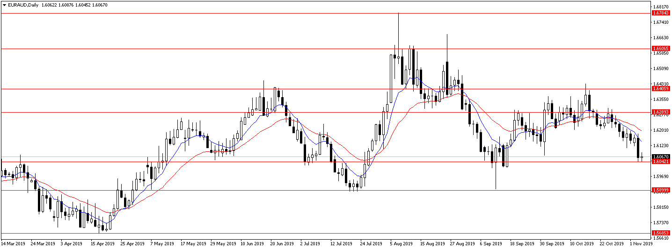Screen dimensions: 672x249
Task: Select the 1.64053 red price level label
Action: (x=661, y=88)
